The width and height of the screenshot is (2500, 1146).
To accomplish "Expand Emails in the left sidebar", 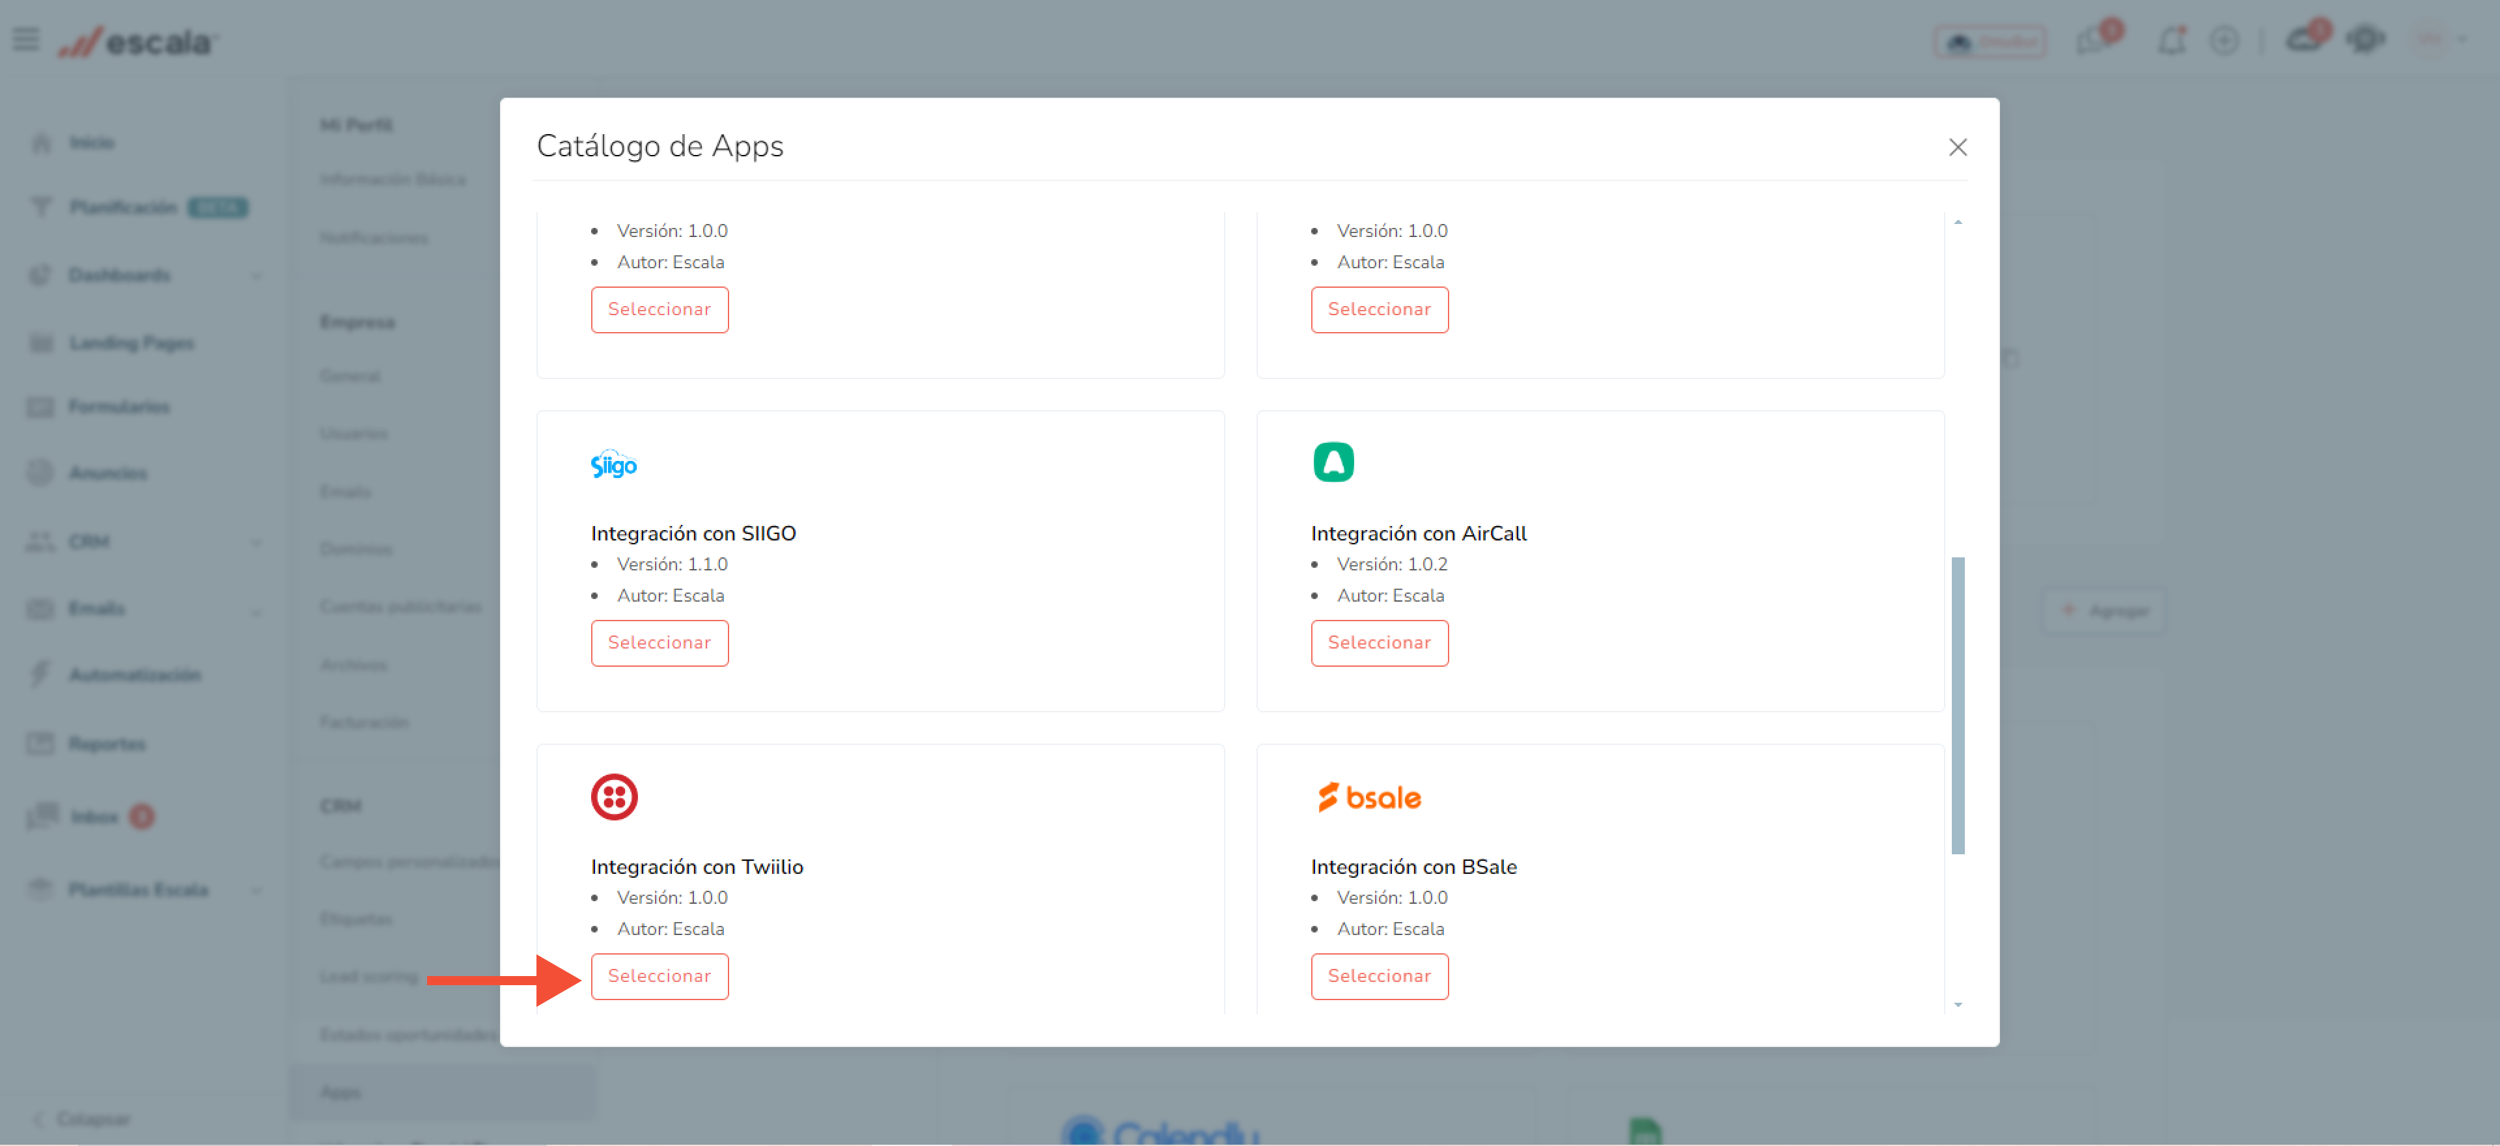I will (x=146, y=609).
